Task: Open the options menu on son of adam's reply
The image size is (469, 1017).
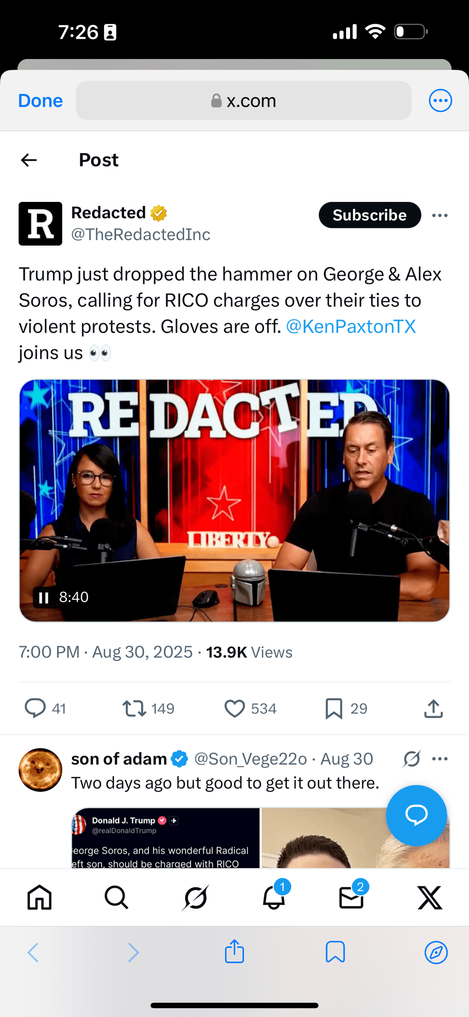Action: [x=440, y=758]
